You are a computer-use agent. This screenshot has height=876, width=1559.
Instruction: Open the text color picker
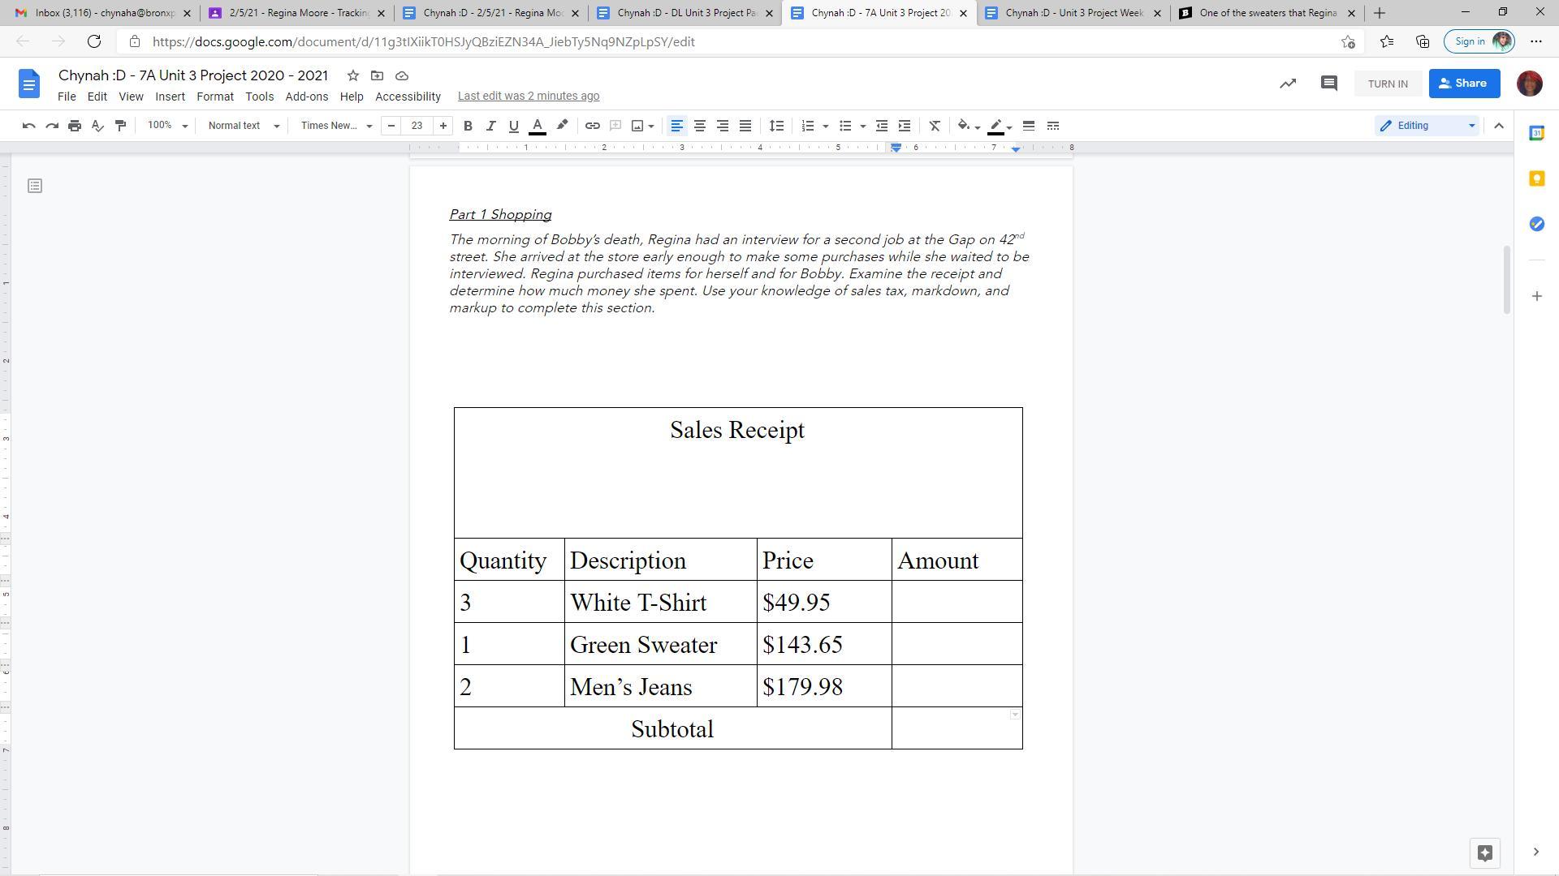point(537,126)
